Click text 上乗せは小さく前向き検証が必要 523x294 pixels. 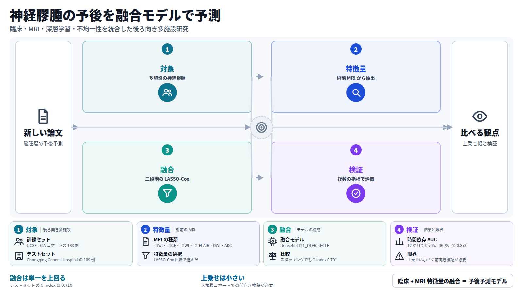437,260
